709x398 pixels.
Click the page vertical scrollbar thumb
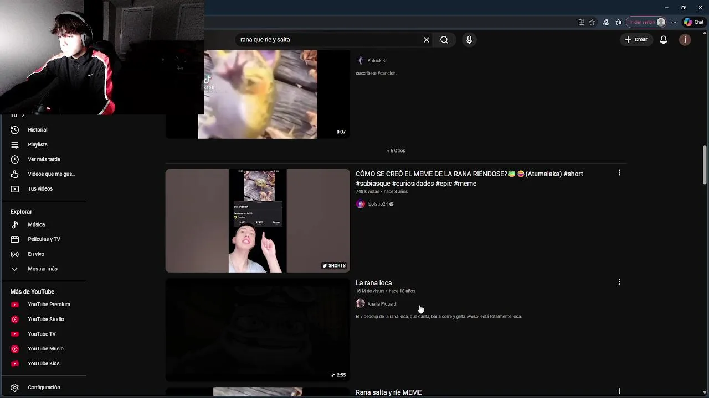point(705,165)
